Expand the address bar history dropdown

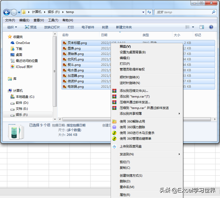pos(143,12)
